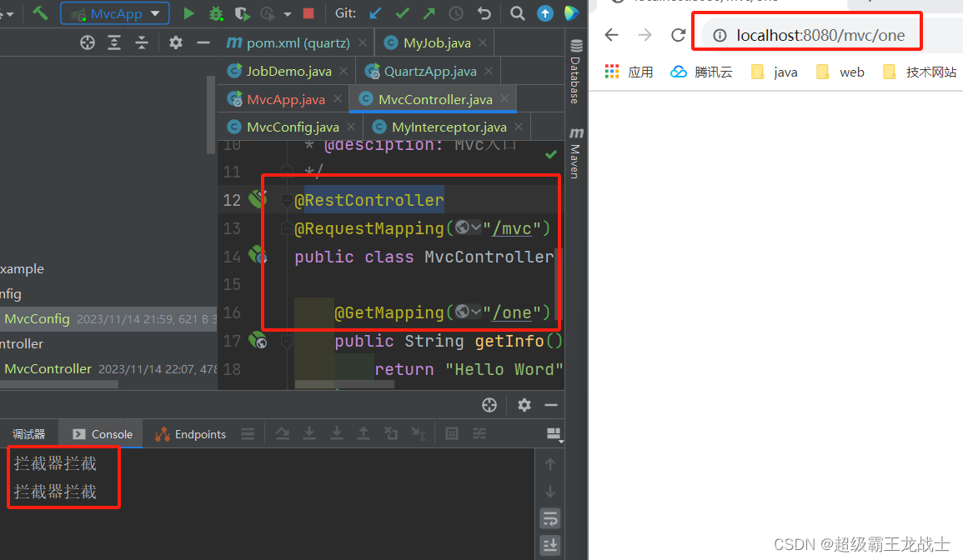Hide the project panel with minus icon
This screenshot has width=963, height=560.
pos(203,42)
